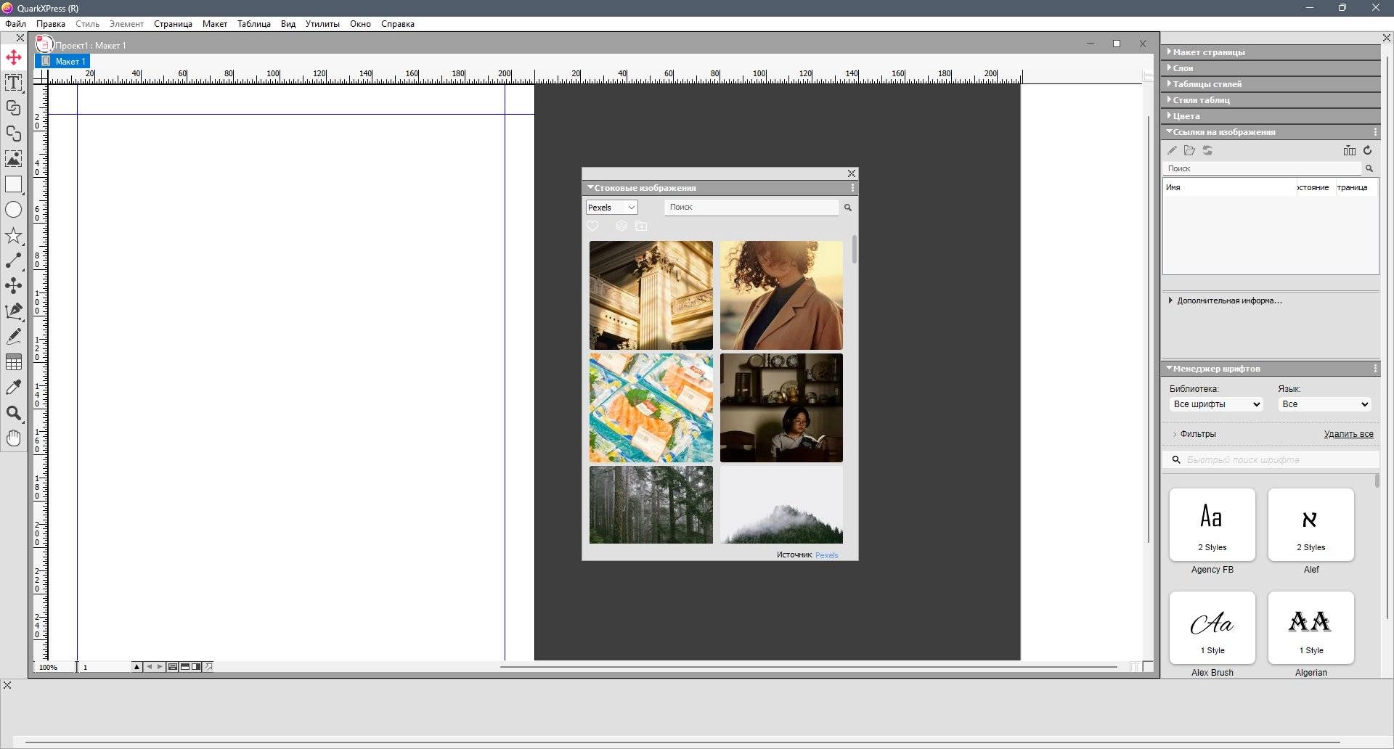The width and height of the screenshot is (1394, 749).
Task: Expand the Макет страницы panel
Action: point(1271,52)
